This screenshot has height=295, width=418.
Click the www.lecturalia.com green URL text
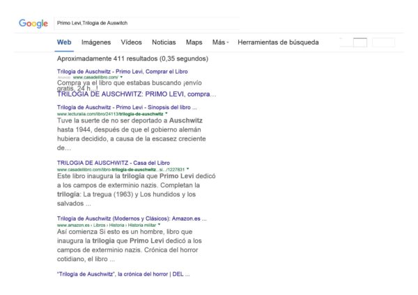tap(110, 114)
